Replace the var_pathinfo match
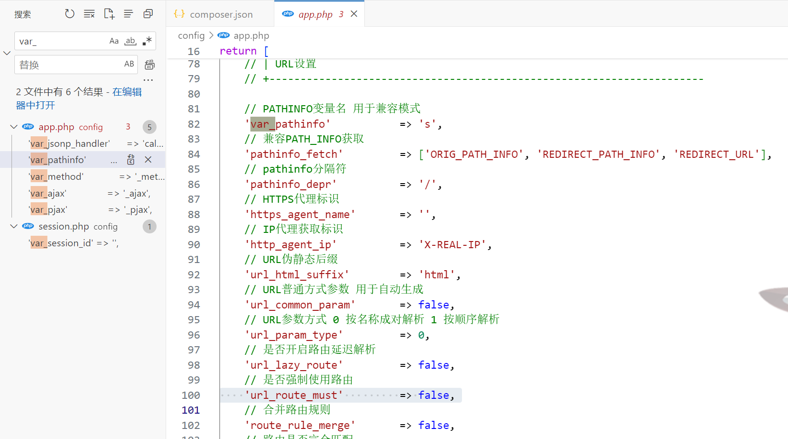 [131, 160]
